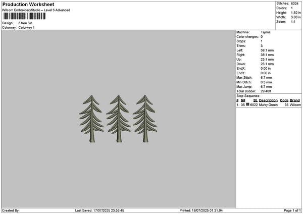
Task: Click the middle tree in the design preview
Action: click(x=119, y=119)
